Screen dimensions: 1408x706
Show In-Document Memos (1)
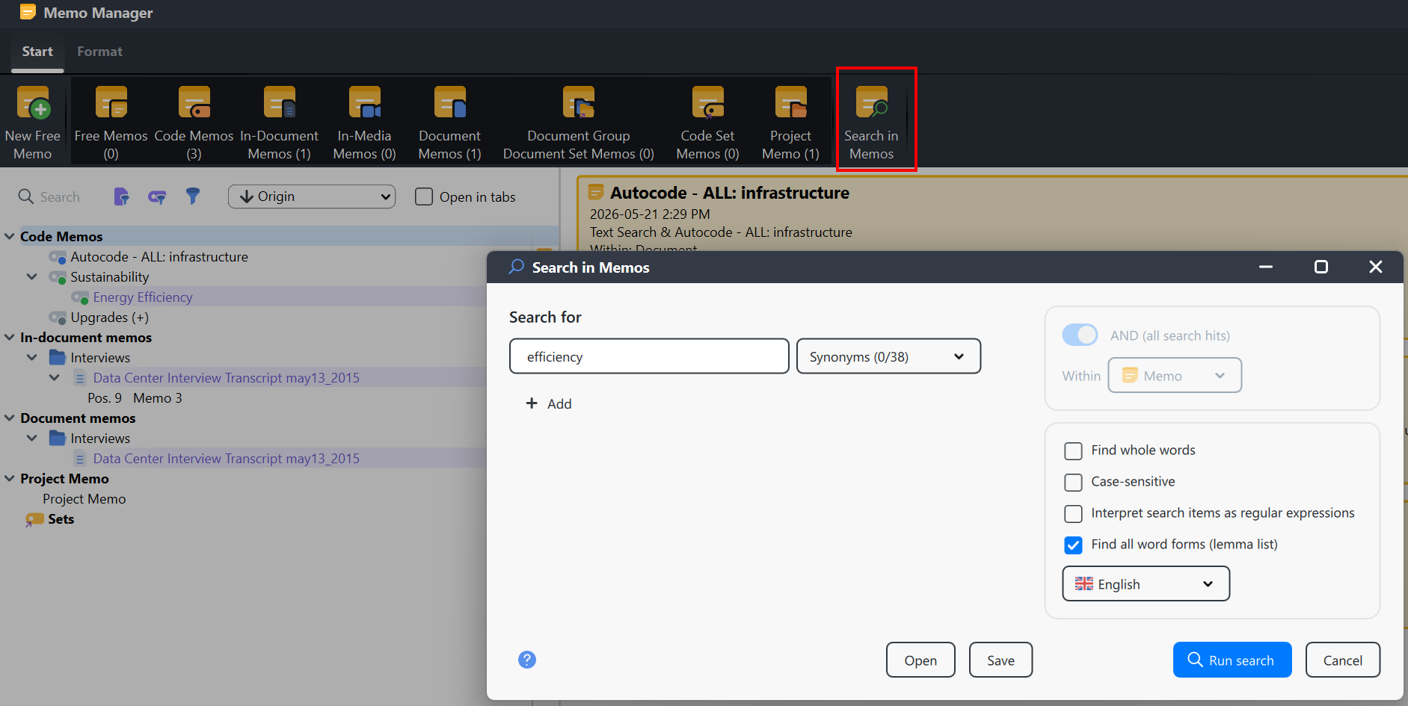coord(279,123)
